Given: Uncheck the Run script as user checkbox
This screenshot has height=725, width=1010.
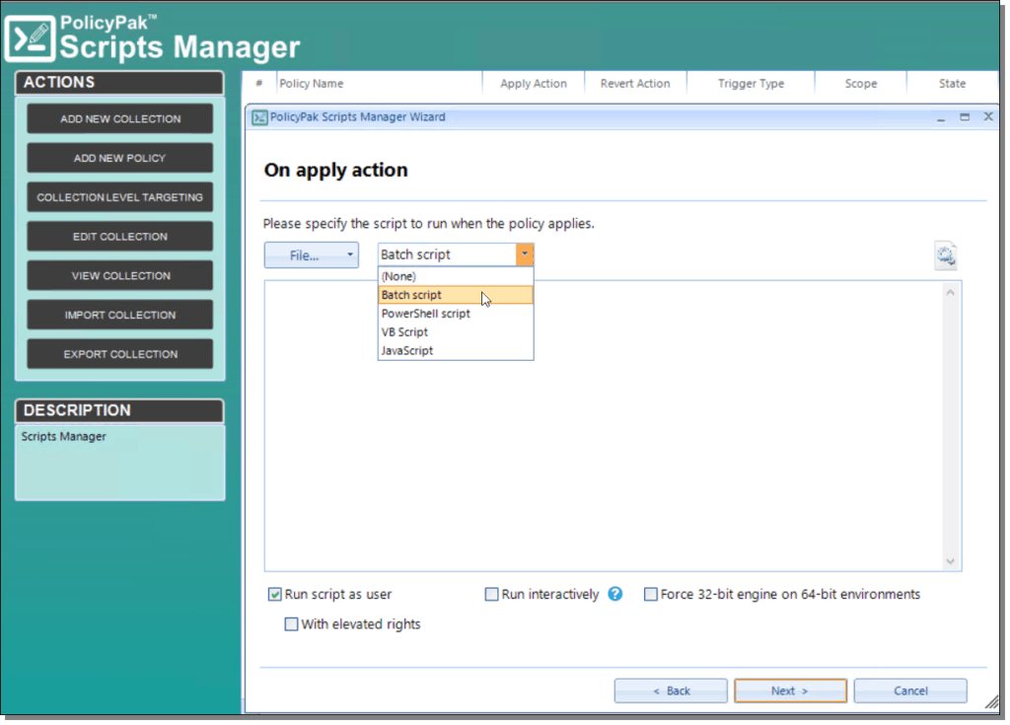Looking at the screenshot, I should coord(274,594).
